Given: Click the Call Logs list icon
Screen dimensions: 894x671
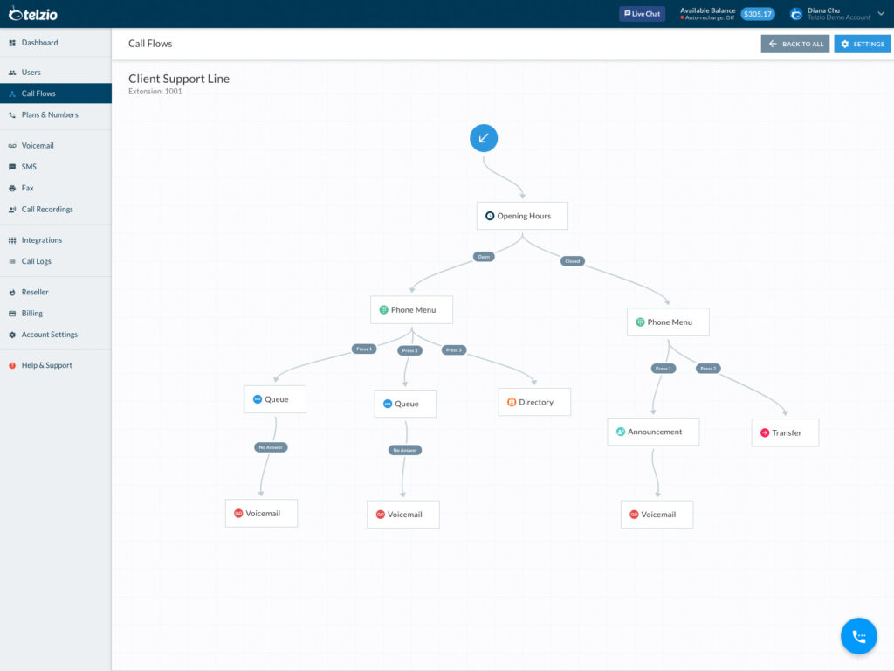Looking at the screenshot, I should [x=12, y=261].
